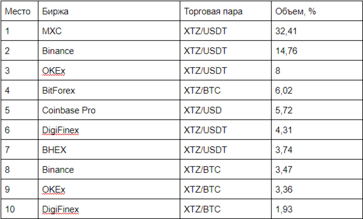The height and width of the screenshot is (219, 363).
Task: Click the "Место" column header
Action: point(17,12)
